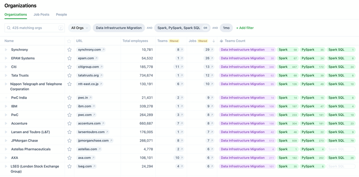Focus the matching orgs search field
The image size is (359, 177).
[x=35, y=28]
